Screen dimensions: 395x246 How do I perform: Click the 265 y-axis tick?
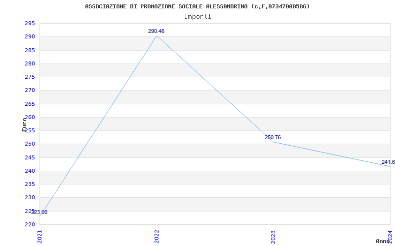30,104
